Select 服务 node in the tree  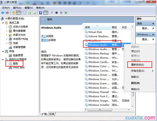pyautogui.click(x=15, y=63)
